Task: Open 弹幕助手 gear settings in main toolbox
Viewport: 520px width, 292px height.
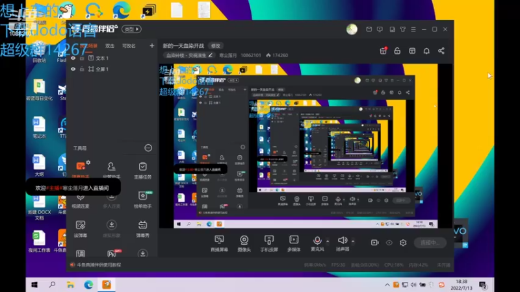Action: coord(88,163)
